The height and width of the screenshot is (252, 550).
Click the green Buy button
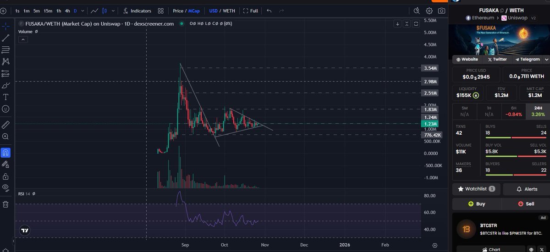click(x=477, y=204)
